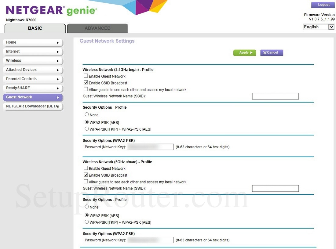Click the arrow beside Home menu
336x249 pixels.
click(x=58, y=43)
